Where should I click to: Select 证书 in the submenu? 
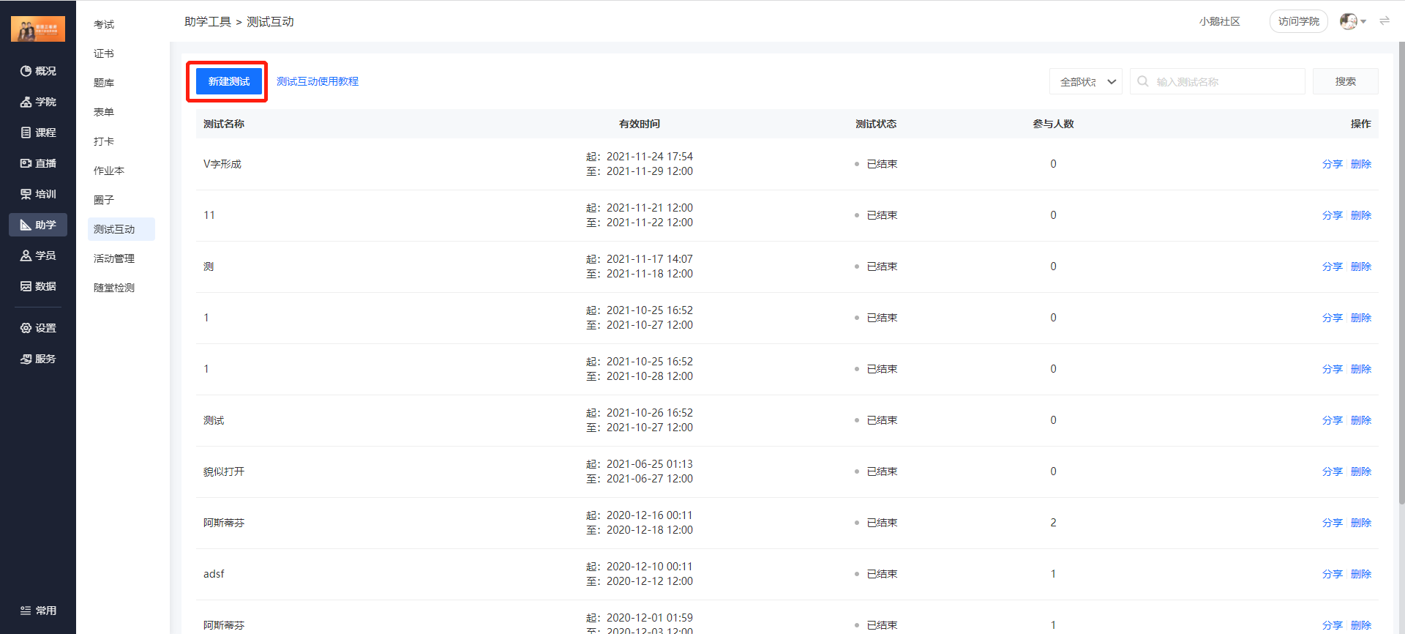coord(104,53)
